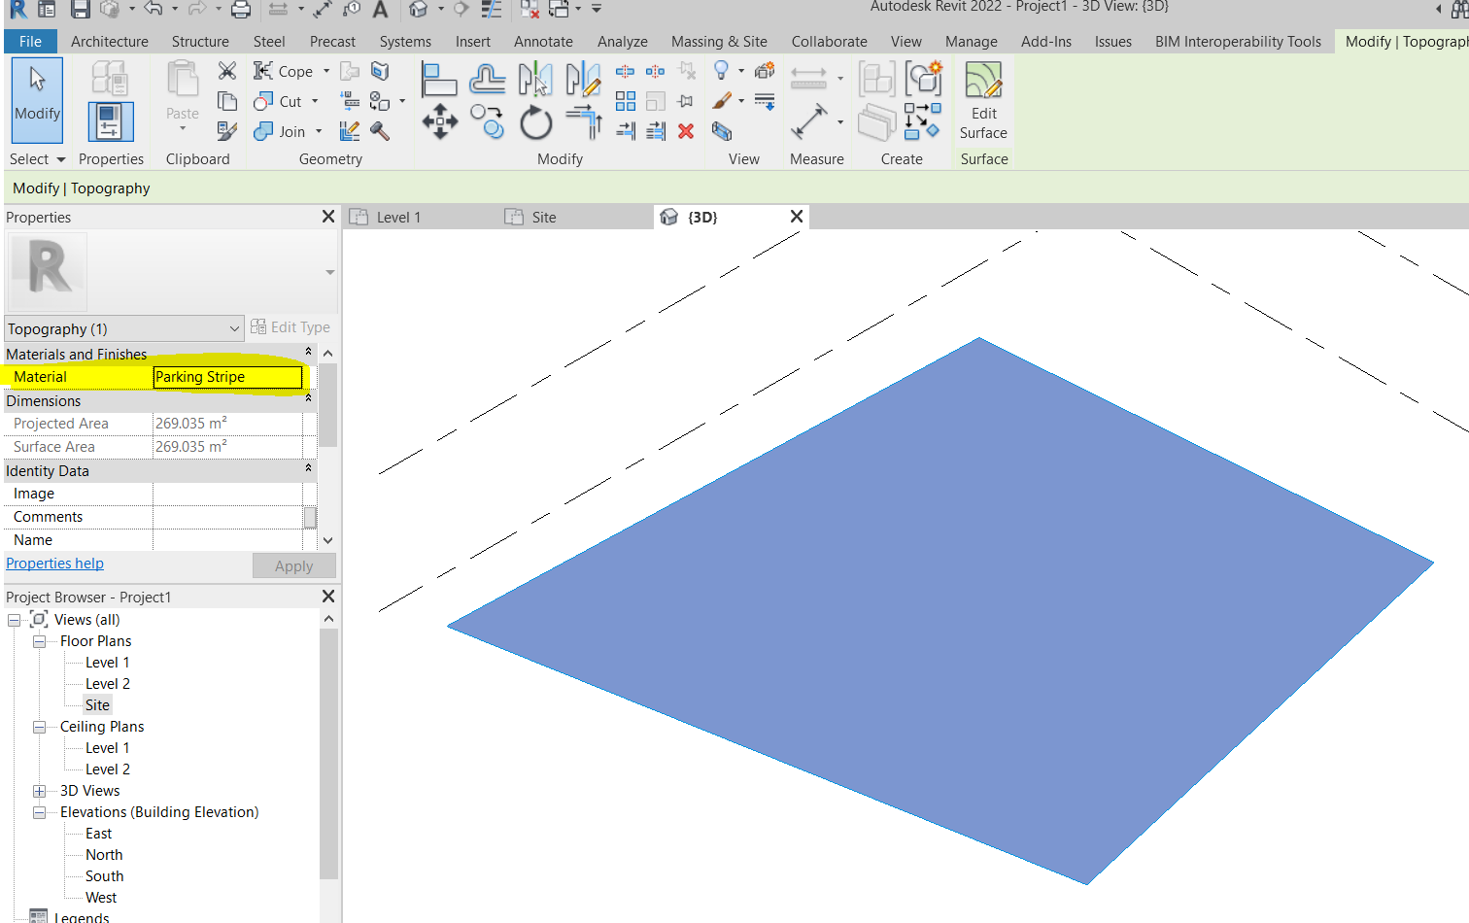Viewport: 1469px width, 923px height.
Task: Switch to the Level 1 view tab
Action: [x=396, y=217]
